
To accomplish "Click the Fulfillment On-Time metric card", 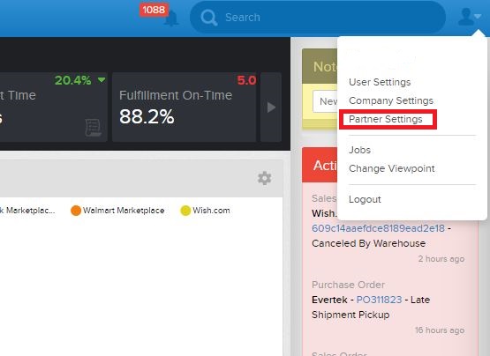I will pyautogui.click(x=184, y=108).
